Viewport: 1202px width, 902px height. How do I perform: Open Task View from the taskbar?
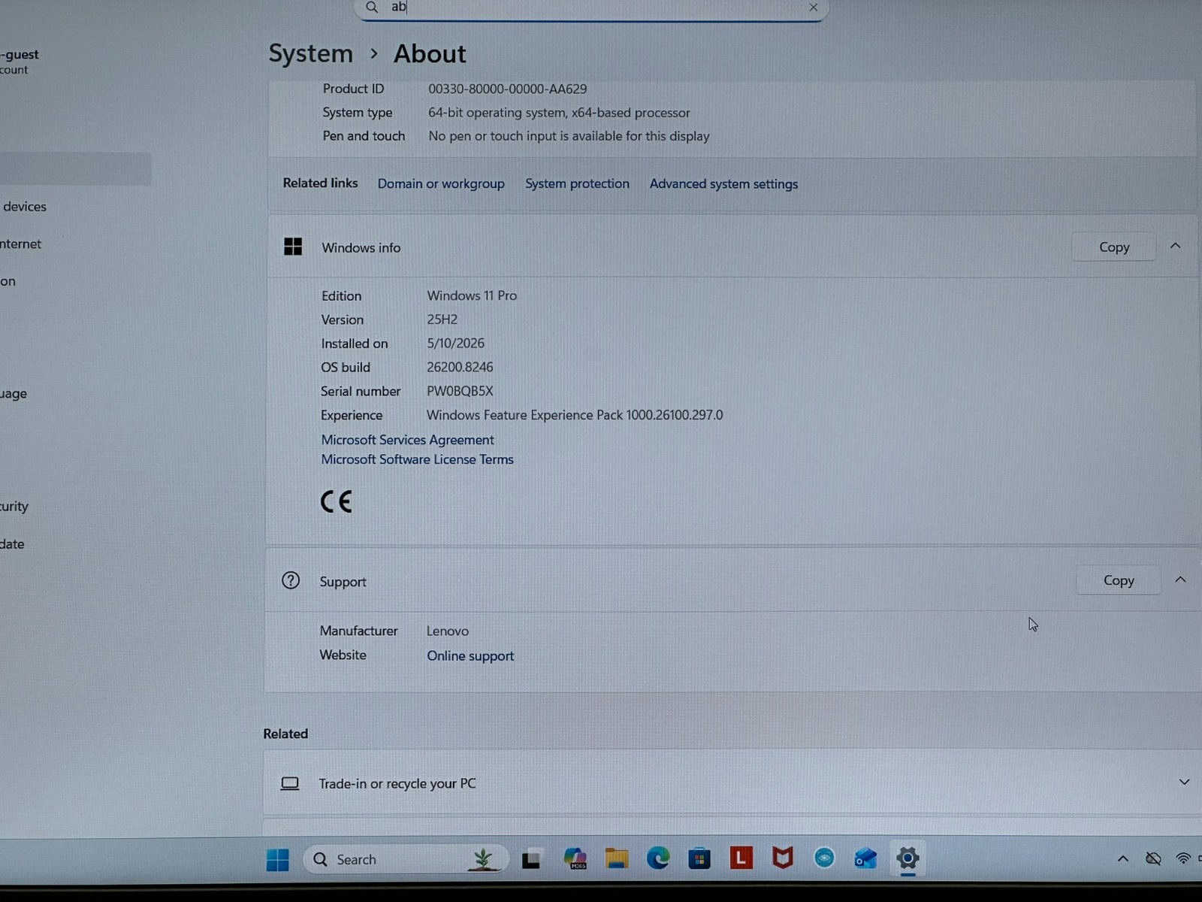(532, 859)
